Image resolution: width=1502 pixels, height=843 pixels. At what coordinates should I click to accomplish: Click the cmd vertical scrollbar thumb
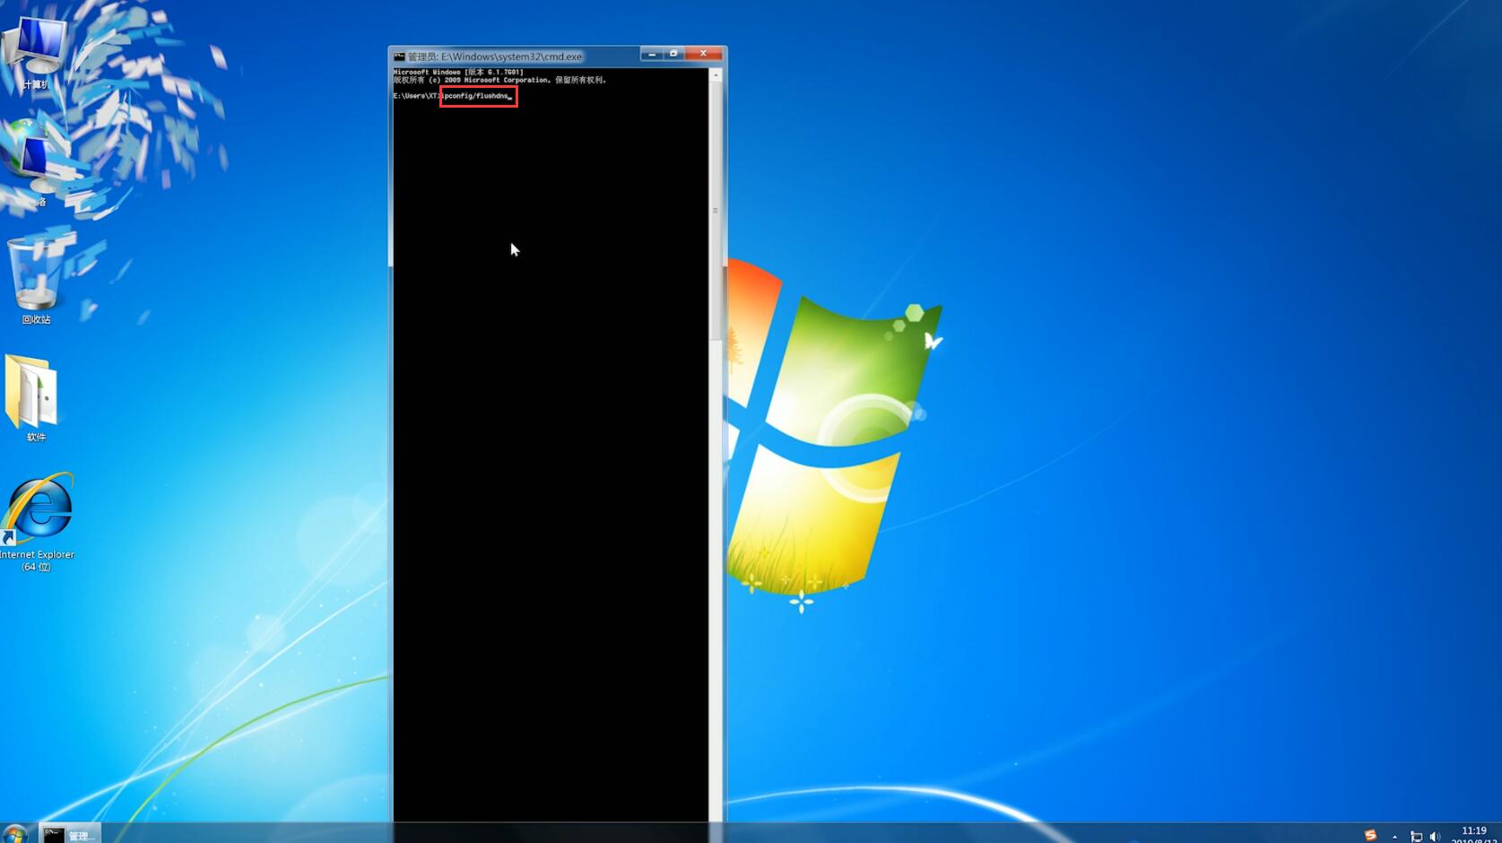(716, 212)
